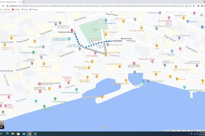Click the Restorant Te Bequa food pin
The image size is (205, 136).
[x=106, y=35]
